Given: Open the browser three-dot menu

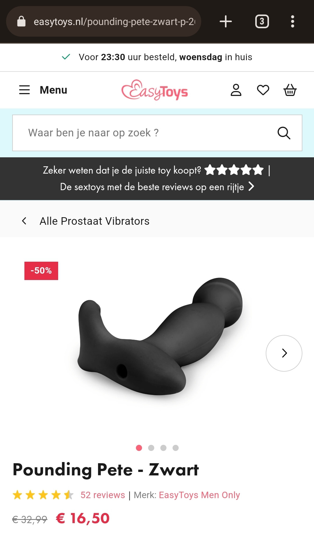Looking at the screenshot, I should point(292,22).
